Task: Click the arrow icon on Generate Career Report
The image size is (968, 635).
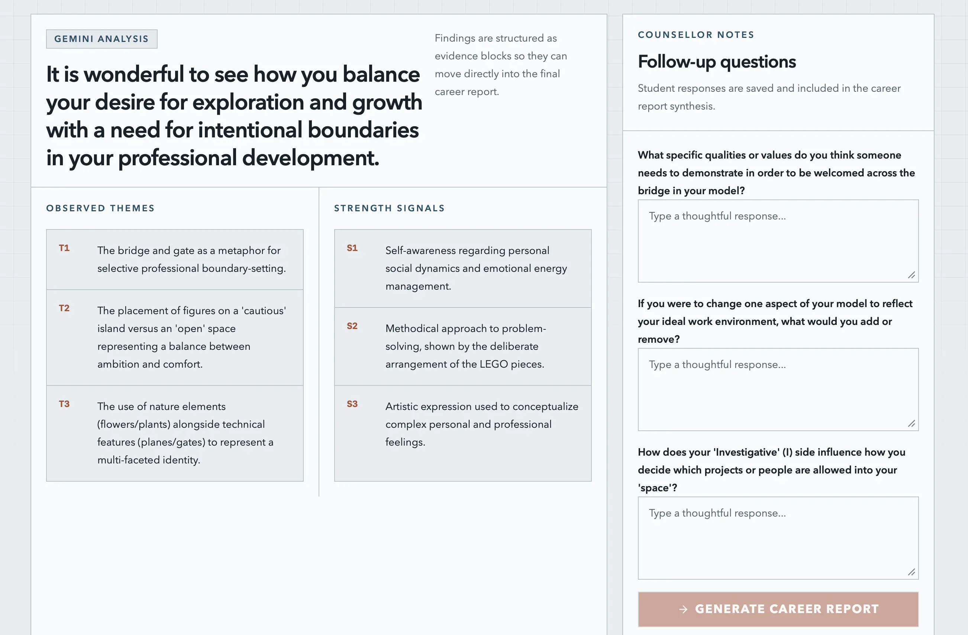Action: click(x=683, y=609)
